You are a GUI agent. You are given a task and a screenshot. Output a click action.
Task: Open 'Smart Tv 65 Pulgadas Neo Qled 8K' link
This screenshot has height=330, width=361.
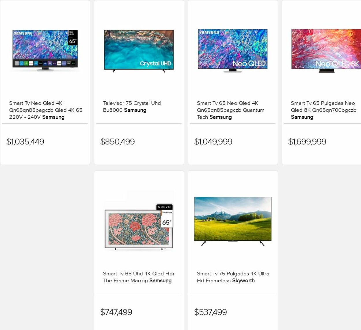pos(323,110)
